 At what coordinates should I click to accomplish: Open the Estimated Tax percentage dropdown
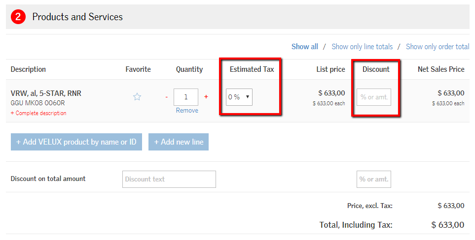(239, 97)
